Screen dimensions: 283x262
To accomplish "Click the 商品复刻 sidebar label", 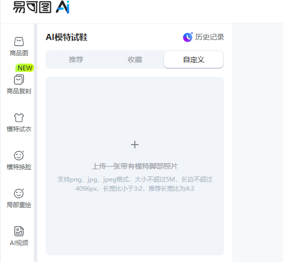I will click(x=19, y=91).
